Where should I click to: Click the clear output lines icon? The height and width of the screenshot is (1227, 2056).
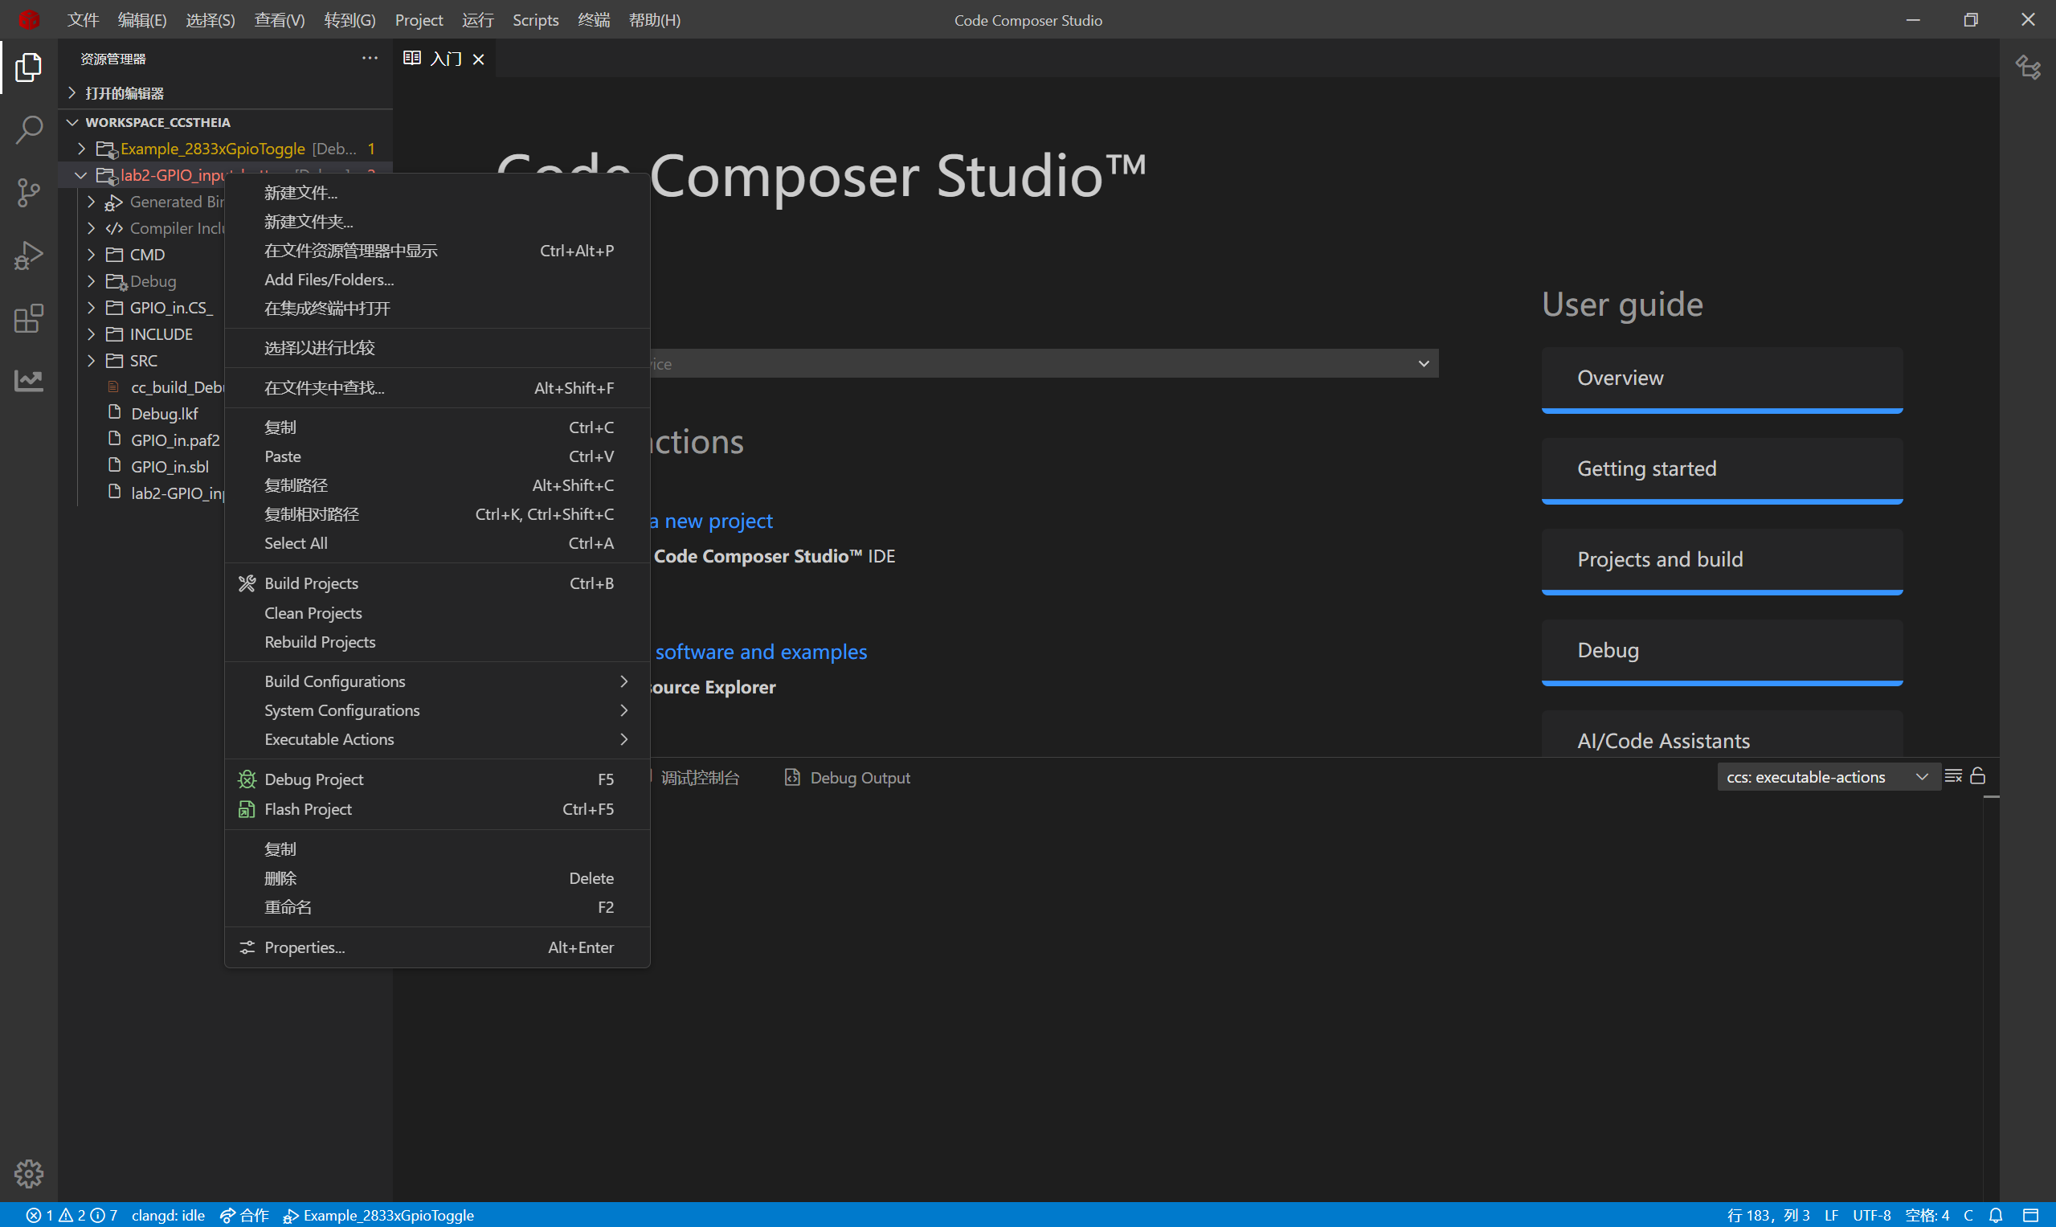[1952, 775]
